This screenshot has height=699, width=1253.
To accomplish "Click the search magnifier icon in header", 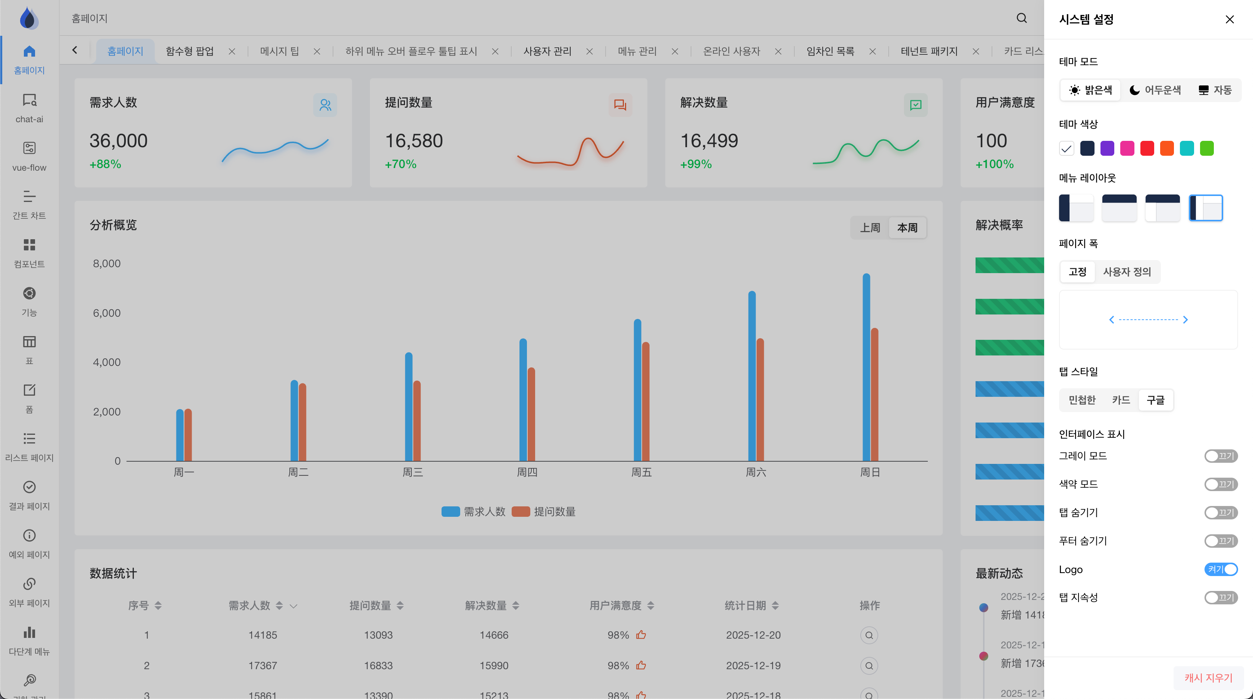I will tap(1021, 19).
